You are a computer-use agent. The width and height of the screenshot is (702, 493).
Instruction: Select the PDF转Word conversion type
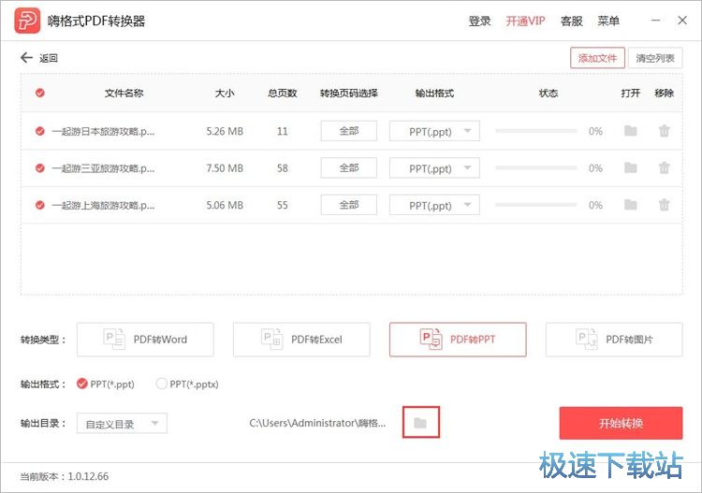click(x=145, y=340)
